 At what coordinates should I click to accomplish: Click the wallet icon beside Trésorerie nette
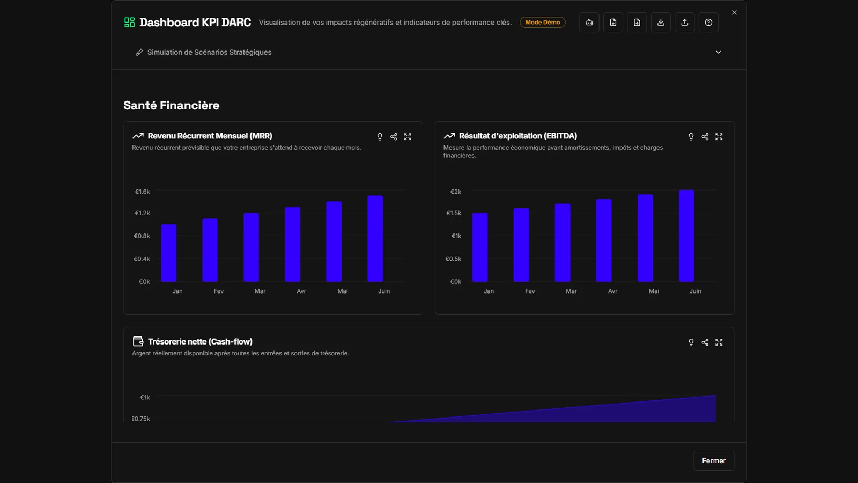pos(138,341)
